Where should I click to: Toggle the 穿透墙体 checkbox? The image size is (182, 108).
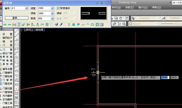click(58, 8)
